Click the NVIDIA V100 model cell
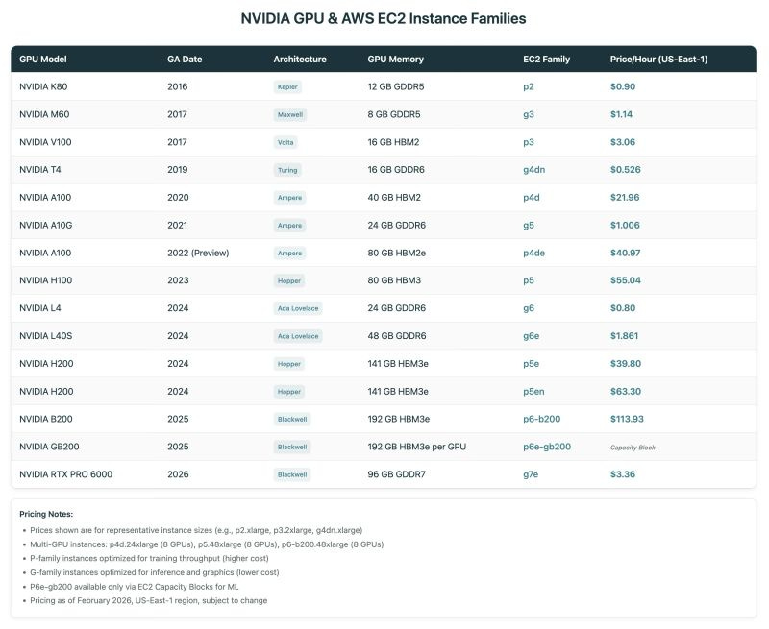The width and height of the screenshot is (769, 629). pos(45,142)
